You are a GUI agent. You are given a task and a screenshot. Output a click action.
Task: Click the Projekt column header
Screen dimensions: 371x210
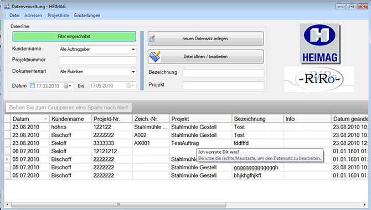point(200,119)
